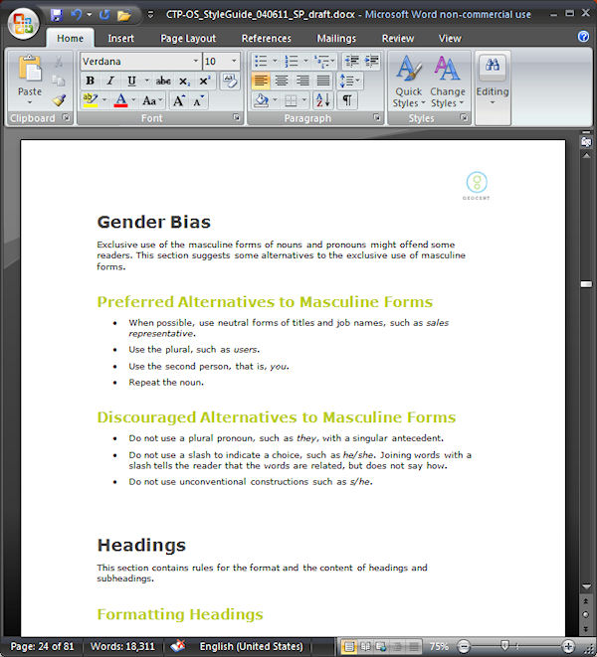Expand the Change Styles dropdown
597x657 pixels.
[x=447, y=82]
